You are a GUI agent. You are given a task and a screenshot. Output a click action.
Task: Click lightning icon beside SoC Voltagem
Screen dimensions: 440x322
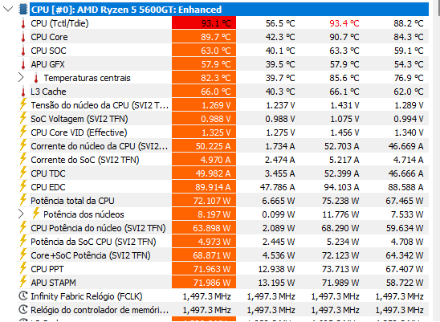tap(23, 118)
